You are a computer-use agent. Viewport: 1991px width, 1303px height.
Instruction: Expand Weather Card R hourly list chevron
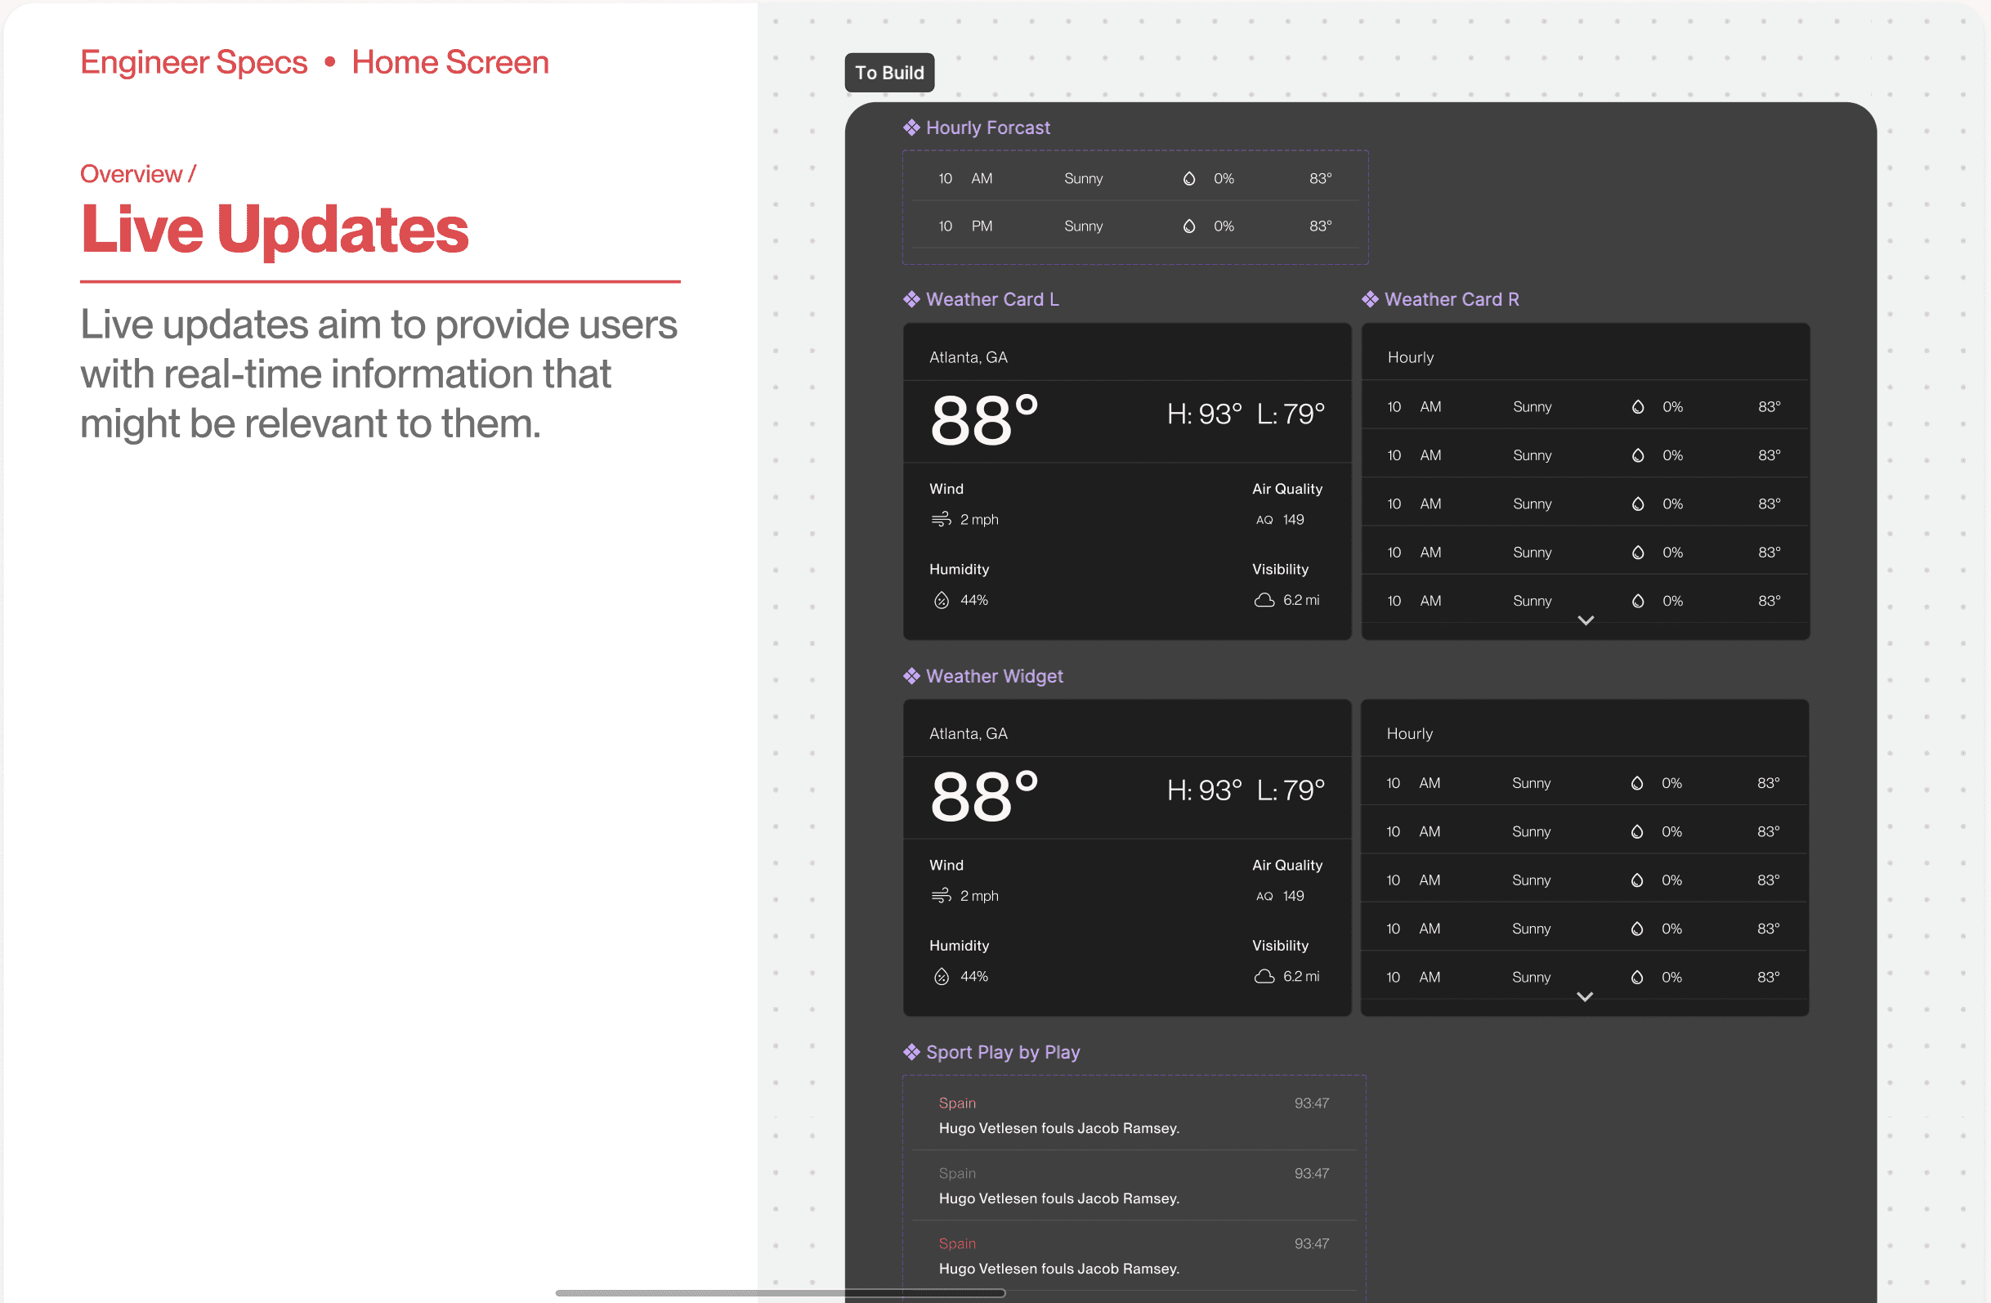click(1586, 620)
